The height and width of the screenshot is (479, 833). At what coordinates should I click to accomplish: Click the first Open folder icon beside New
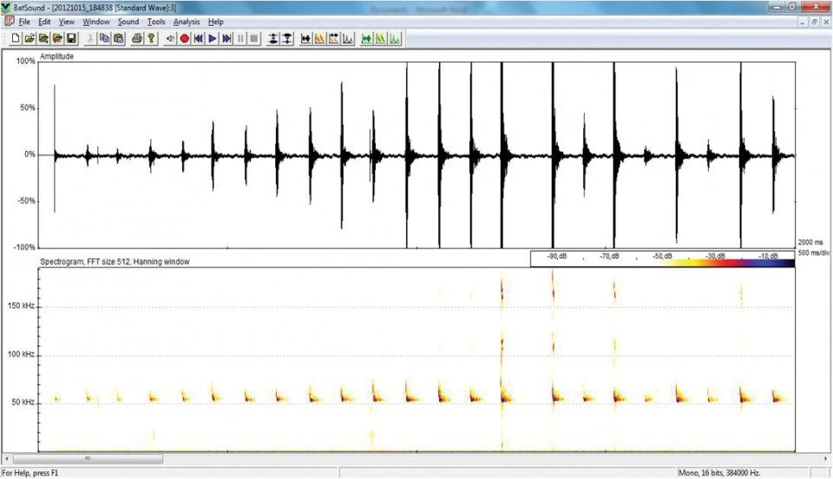[x=30, y=38]
